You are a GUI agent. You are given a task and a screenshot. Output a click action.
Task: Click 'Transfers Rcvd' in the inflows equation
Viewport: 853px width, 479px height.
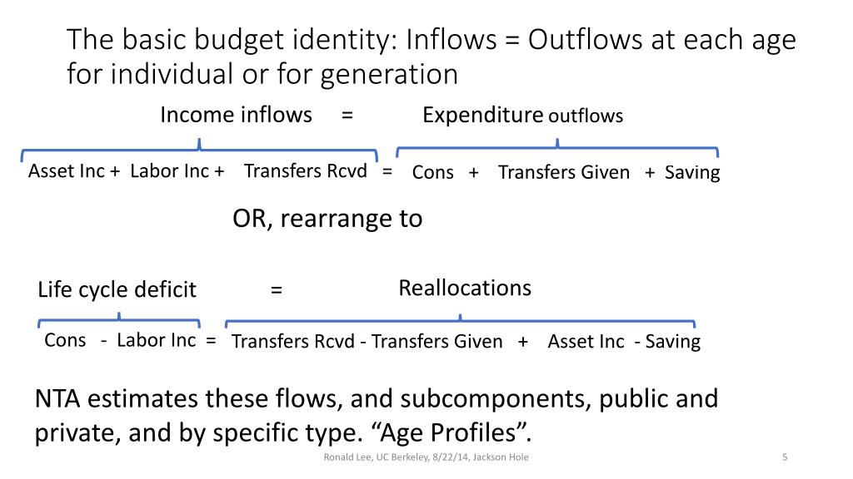(305, 171)
